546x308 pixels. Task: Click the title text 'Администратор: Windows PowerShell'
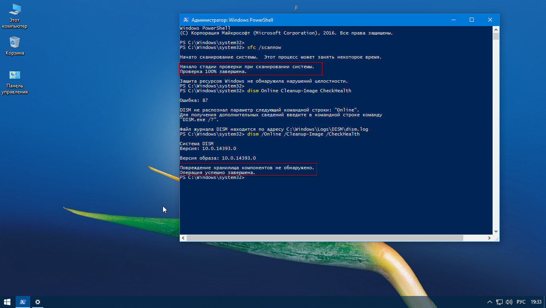coord(232,20)
